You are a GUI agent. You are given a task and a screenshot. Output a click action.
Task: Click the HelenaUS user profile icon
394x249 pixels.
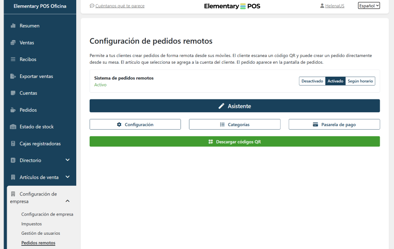322,6
